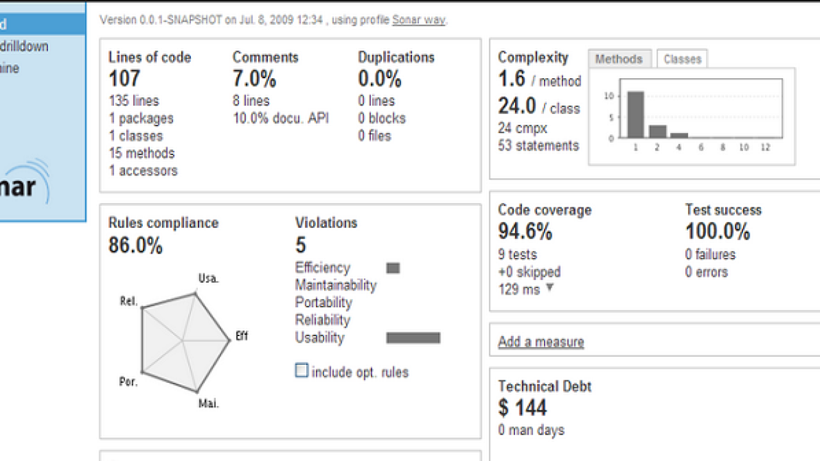Click the 107 lines of code value
Image resolution: width=820 pixels, height=461 pixels.
(124, 79)
